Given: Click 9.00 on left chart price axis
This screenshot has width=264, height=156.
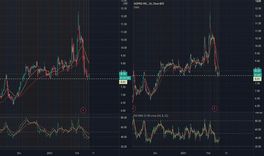Looking at the screenshot, I should (123, 64).
